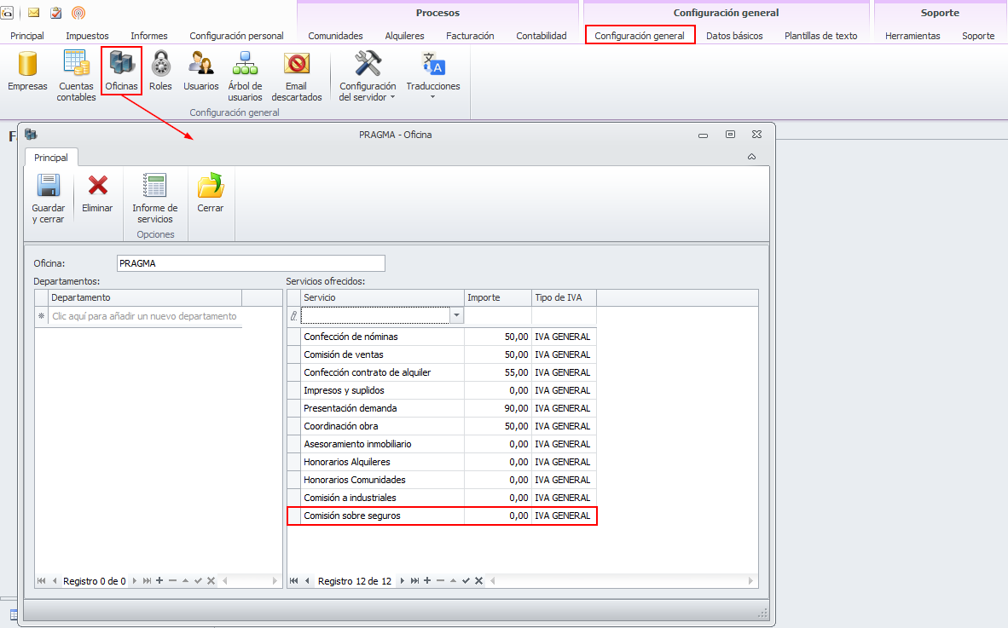This screenshot has width=1008, height=628.
Task: Click the Oficina name field containing PRAGMA
Action: click(x=251, y=263)
